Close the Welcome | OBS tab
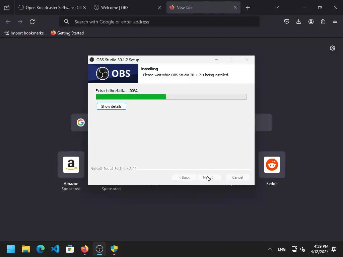Screen dimensions: 343x257 pos(160,7)
